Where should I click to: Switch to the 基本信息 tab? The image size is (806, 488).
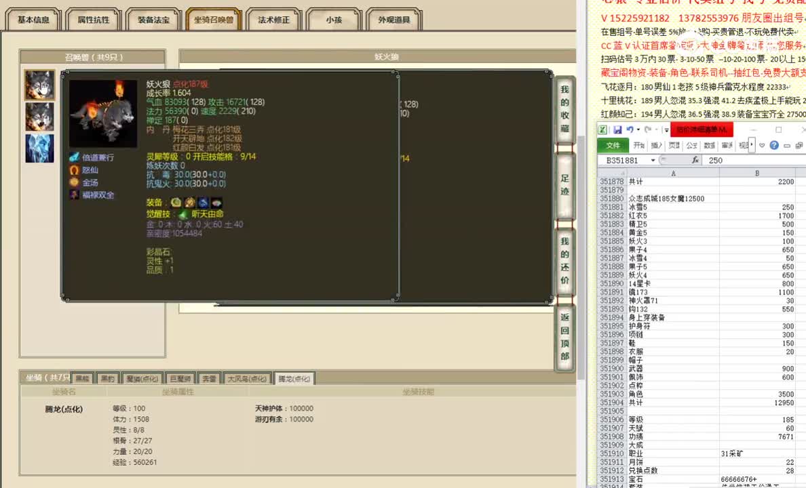[x=33, y=20]
